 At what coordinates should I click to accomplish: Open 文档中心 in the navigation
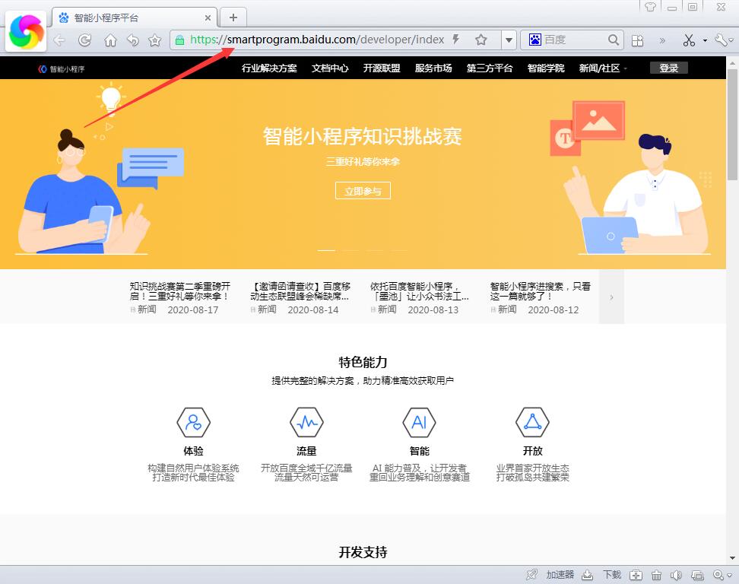tap(330, 68)
